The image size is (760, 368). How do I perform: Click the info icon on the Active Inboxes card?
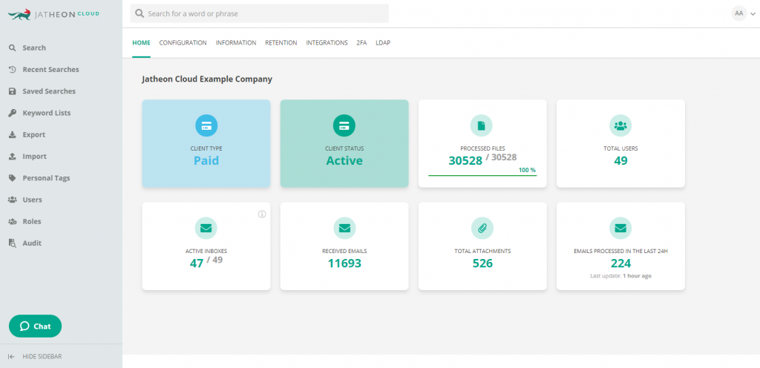(x=262, y=214)
